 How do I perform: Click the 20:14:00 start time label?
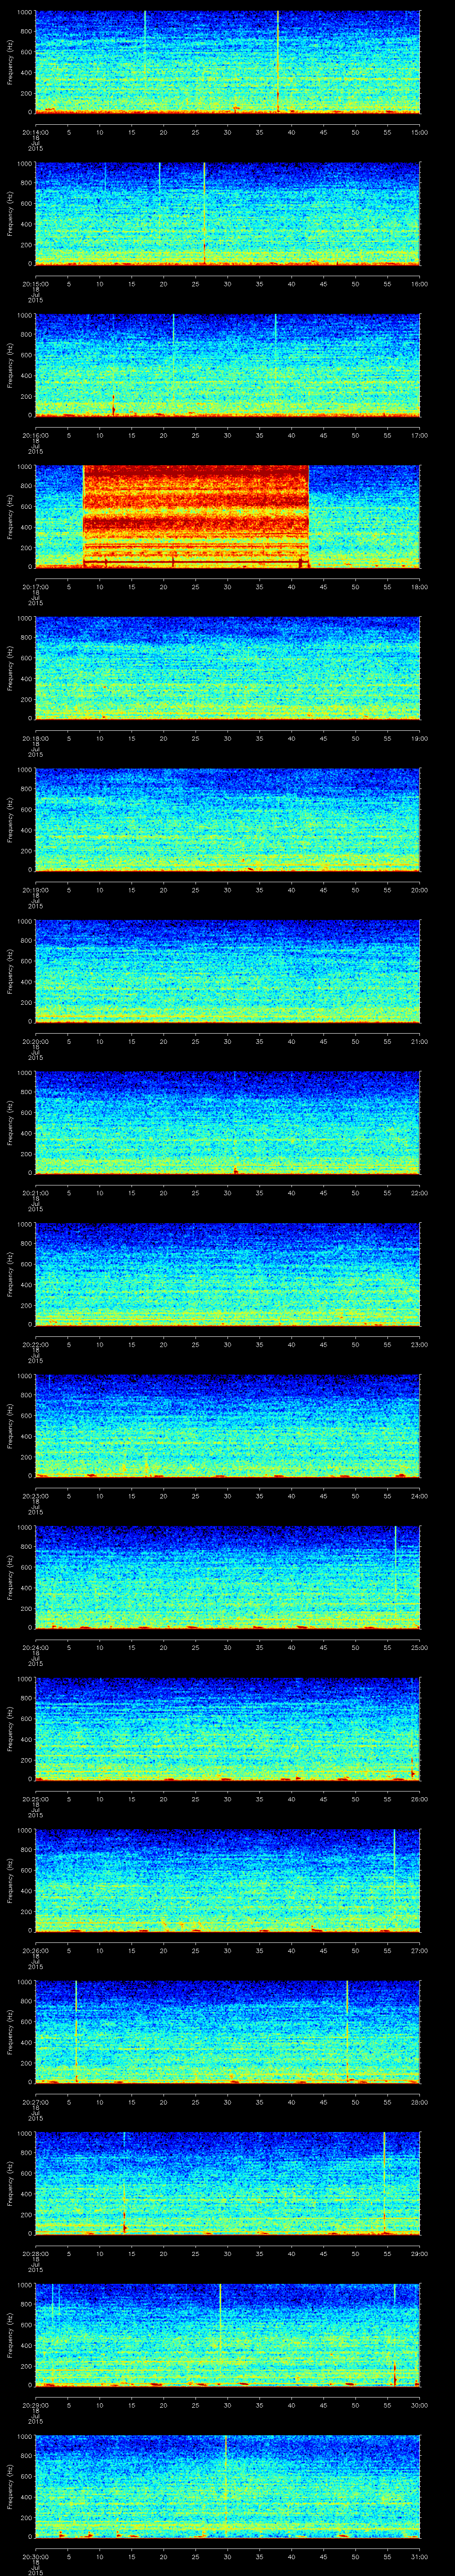35,132
